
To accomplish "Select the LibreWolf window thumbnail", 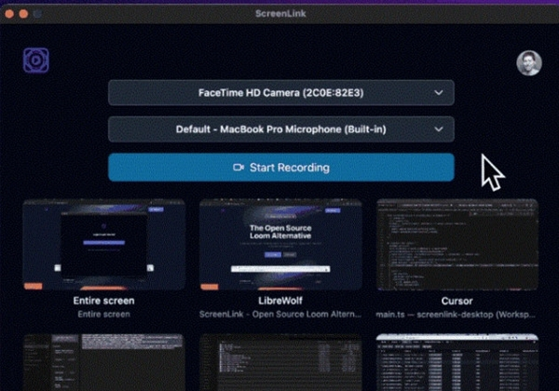I will click(280, 245).
